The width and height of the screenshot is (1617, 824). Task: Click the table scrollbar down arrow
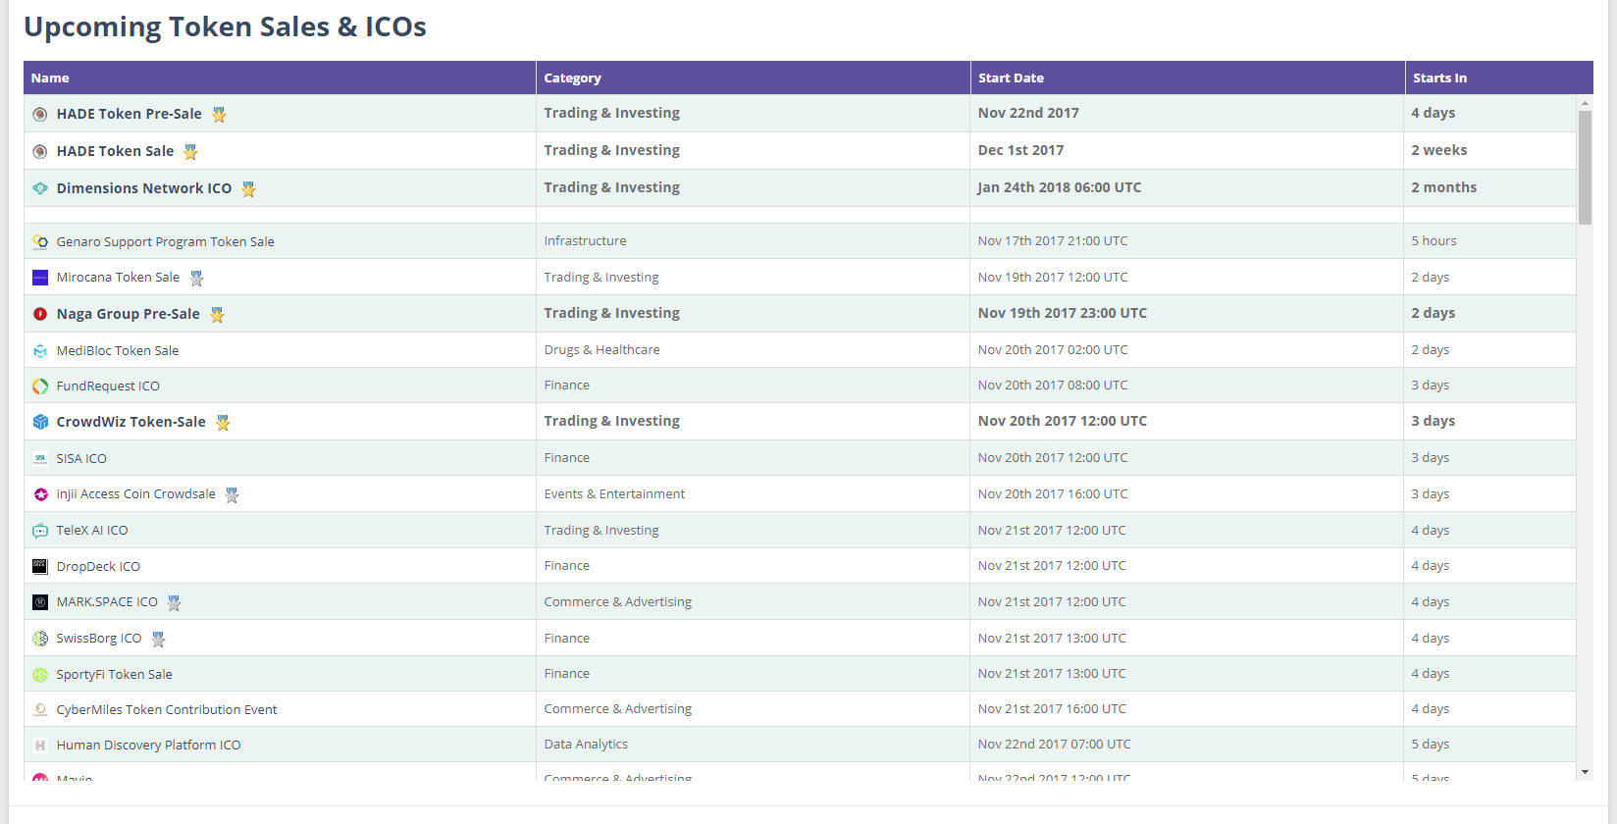[1585, 773]
